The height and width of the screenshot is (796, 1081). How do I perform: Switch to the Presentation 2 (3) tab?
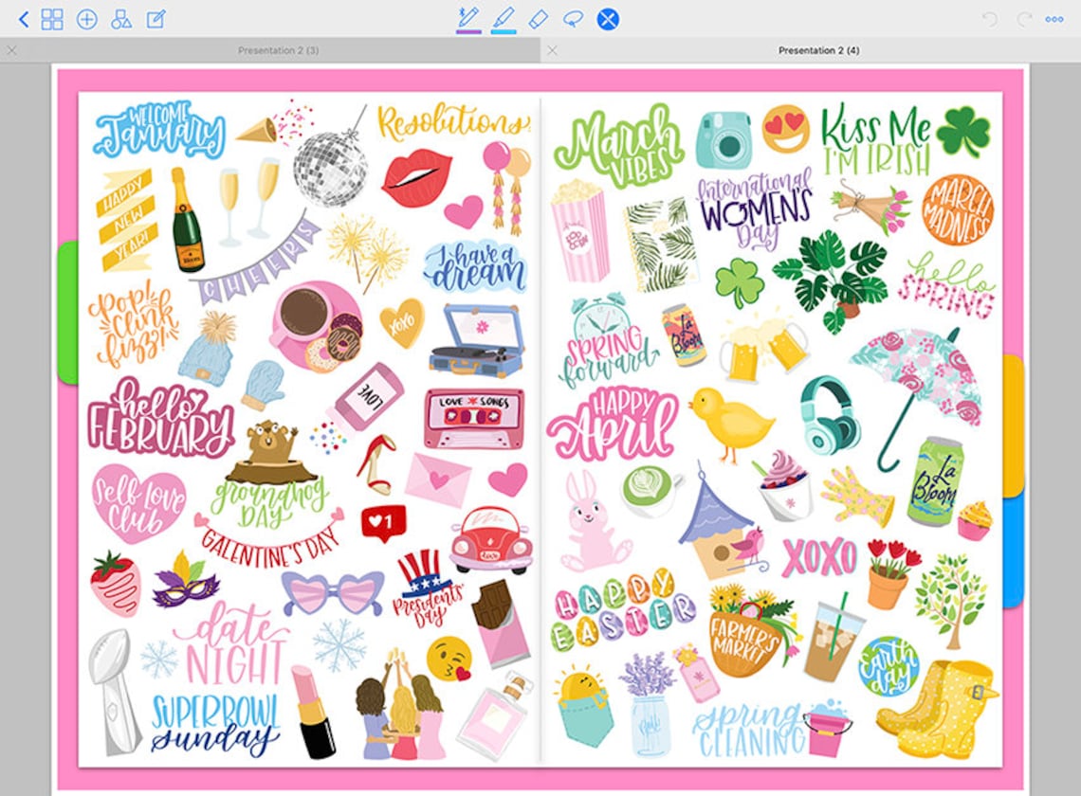coord(278,49)
